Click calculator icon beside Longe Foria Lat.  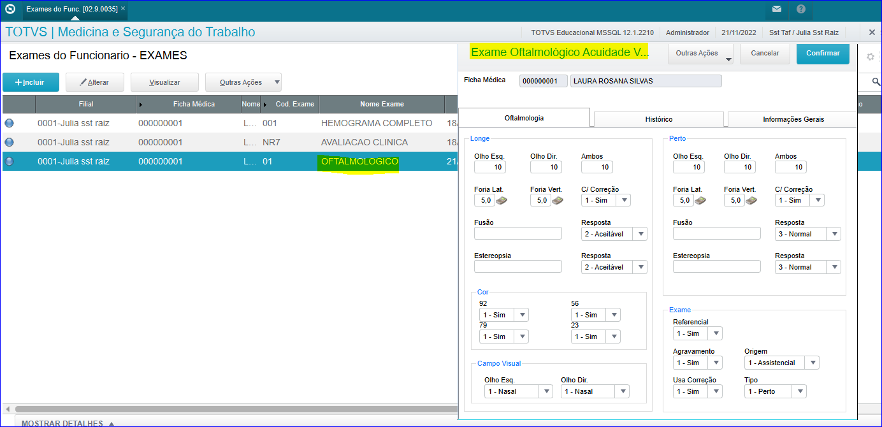click(x=503, y=200)
